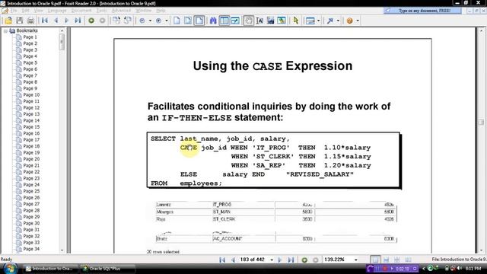Open the zoom out dropdown arrow
Image resolution: width=487 pixels, height=274 pixels.
point(150,21)
